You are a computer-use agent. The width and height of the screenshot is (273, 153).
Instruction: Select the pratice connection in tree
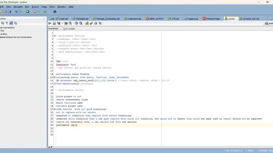(4, 34)
